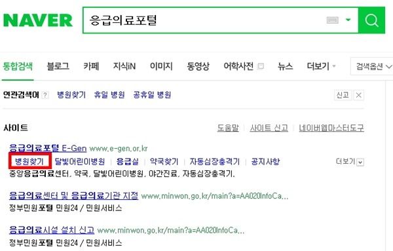Open the 이미지 tab
The image size is (393, 251).
161,66
